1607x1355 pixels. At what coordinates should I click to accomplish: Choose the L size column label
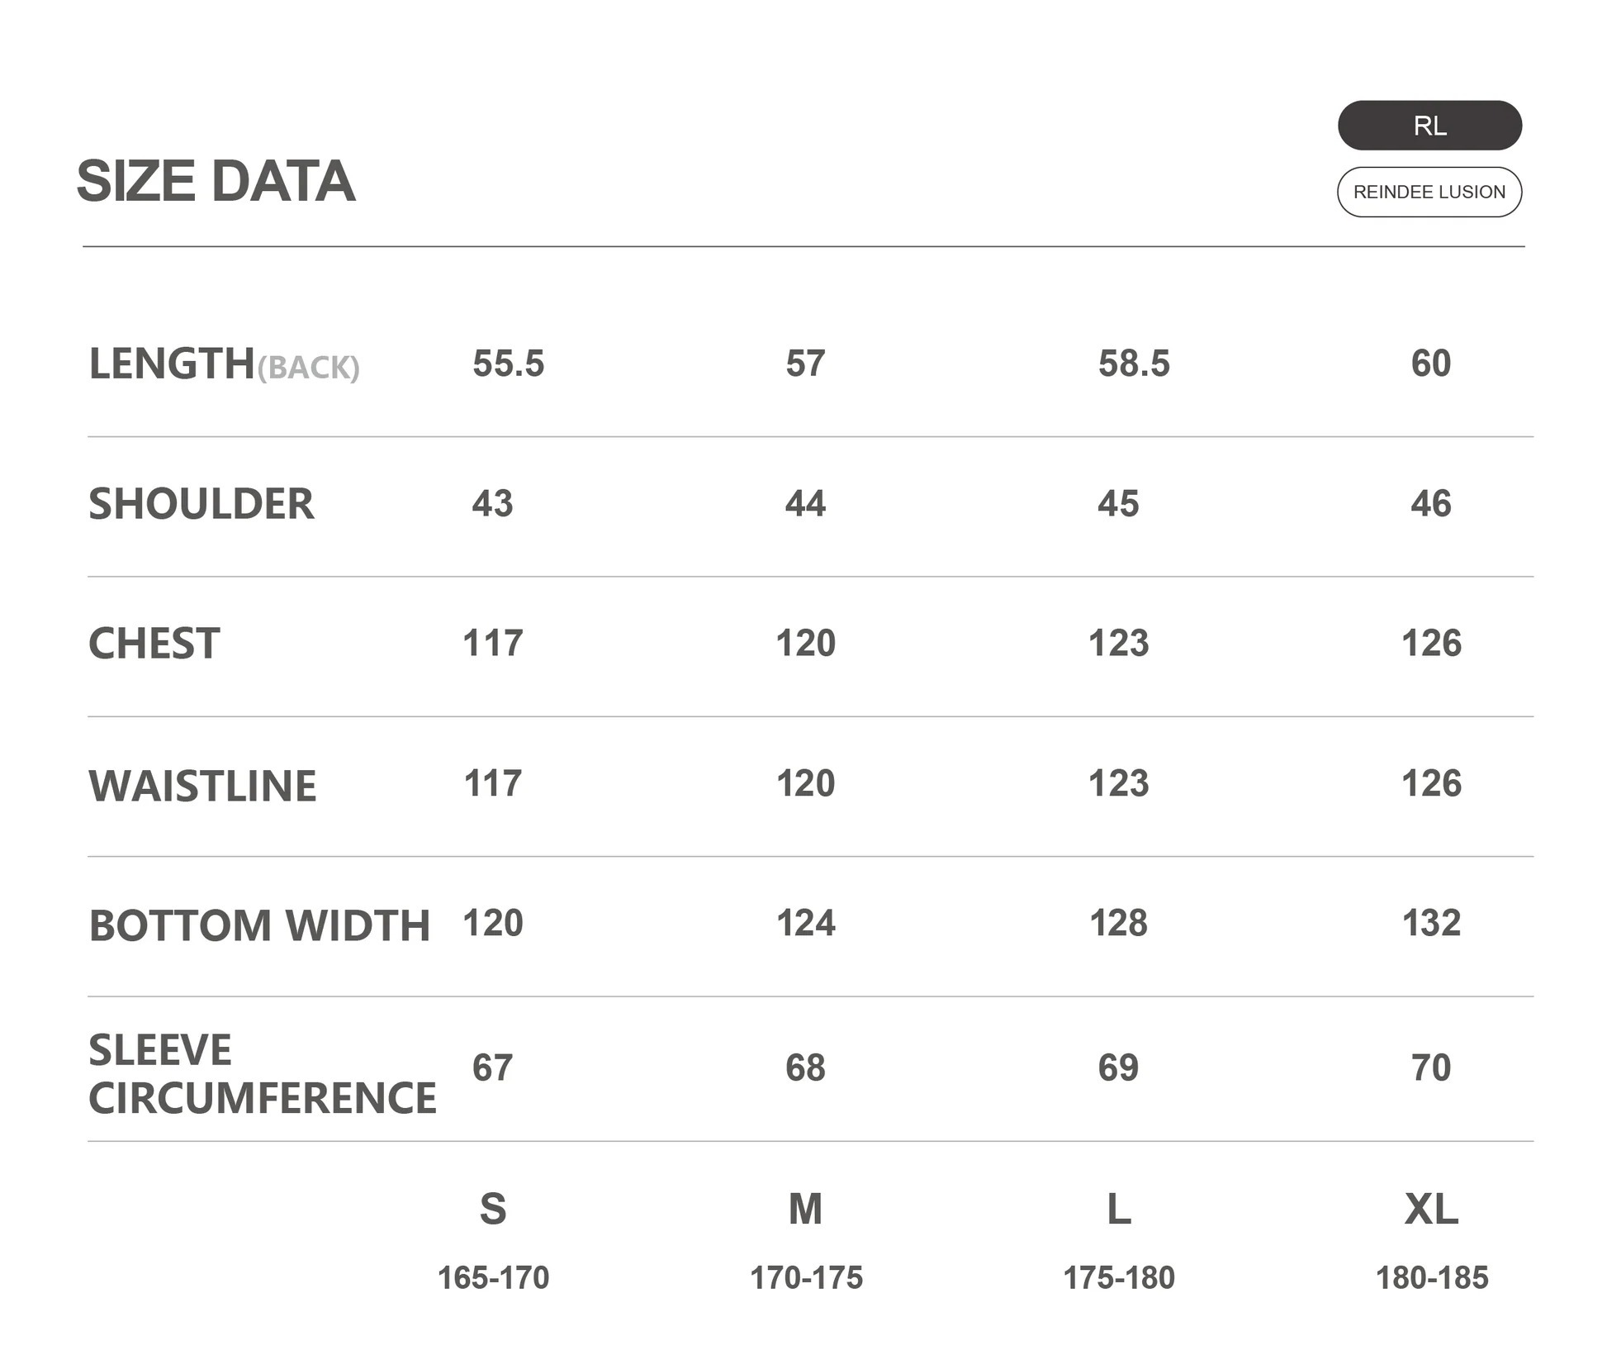(1118, 1209)
